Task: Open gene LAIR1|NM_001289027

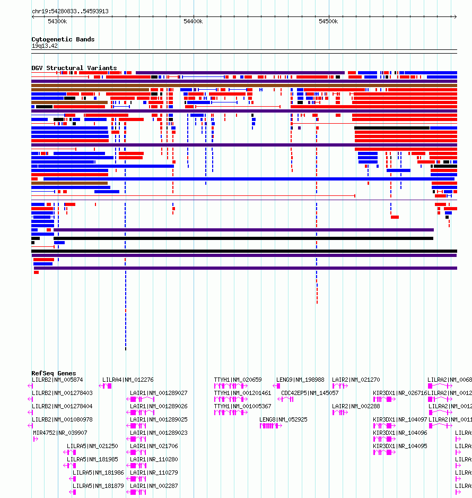Action: coord(159,393)
